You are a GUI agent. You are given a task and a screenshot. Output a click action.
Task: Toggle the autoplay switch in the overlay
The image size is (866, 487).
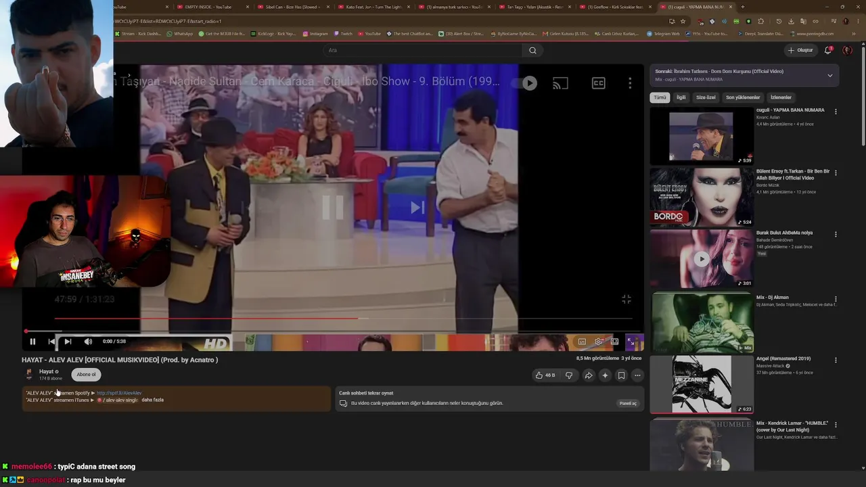[x=524, y=83]
